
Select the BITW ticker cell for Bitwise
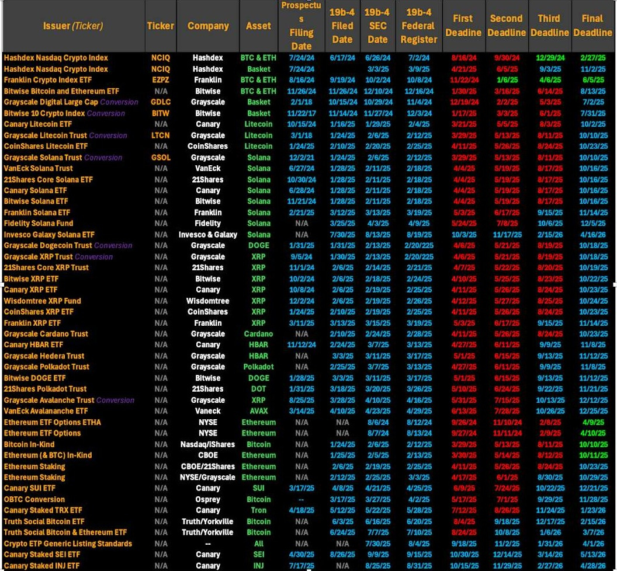160,113
